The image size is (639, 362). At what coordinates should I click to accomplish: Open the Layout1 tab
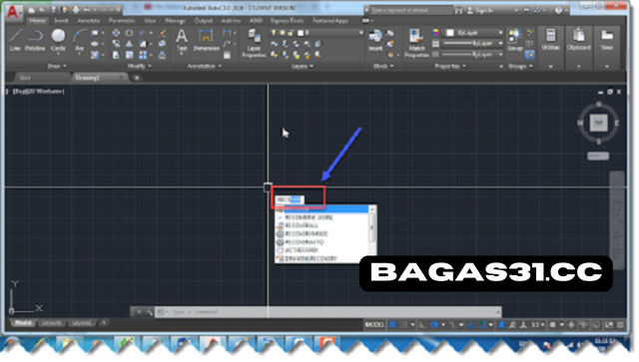51,323
